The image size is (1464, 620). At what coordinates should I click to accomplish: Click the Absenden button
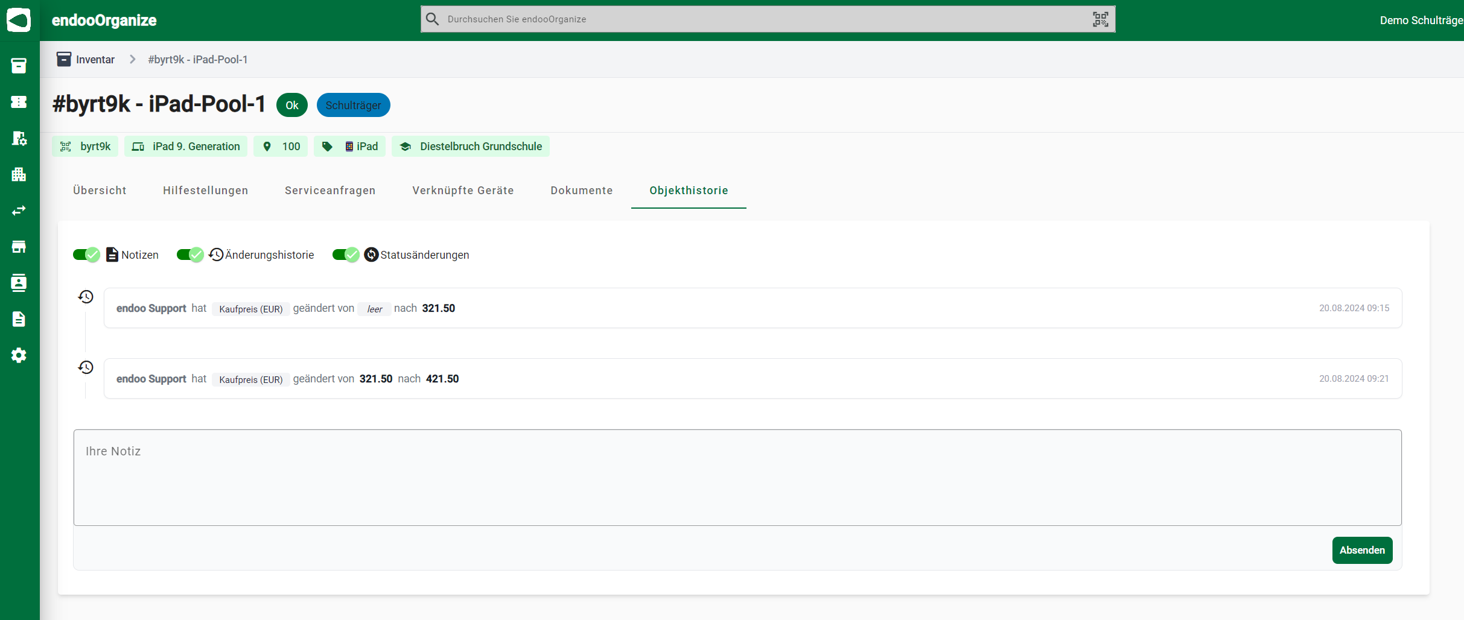tap(1362, 550)
